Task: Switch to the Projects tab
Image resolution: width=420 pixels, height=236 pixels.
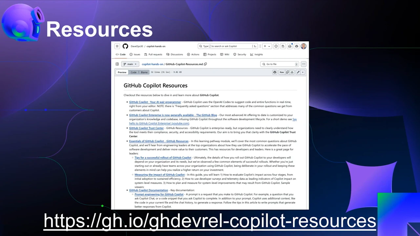Action: [210, 54]
